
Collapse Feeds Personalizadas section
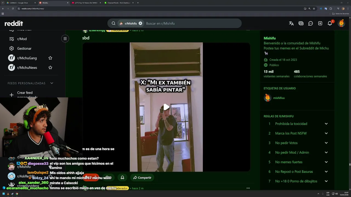[52, 83]
